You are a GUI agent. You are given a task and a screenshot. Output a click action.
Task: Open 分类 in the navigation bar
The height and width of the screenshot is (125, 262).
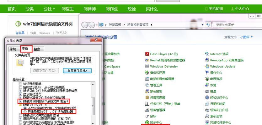(29, 9)
